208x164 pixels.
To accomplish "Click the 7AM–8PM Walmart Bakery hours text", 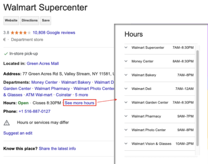I will pos(185,75).
